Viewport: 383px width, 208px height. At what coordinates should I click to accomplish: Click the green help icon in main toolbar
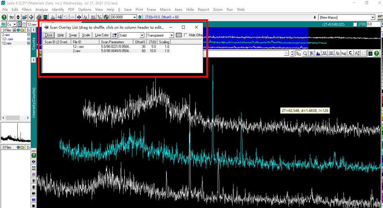tap(4, 17)
